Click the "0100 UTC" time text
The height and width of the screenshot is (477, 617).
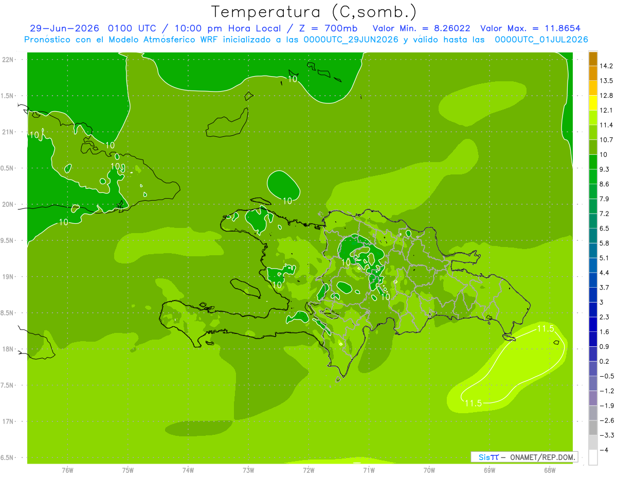(x=133, y=28)
